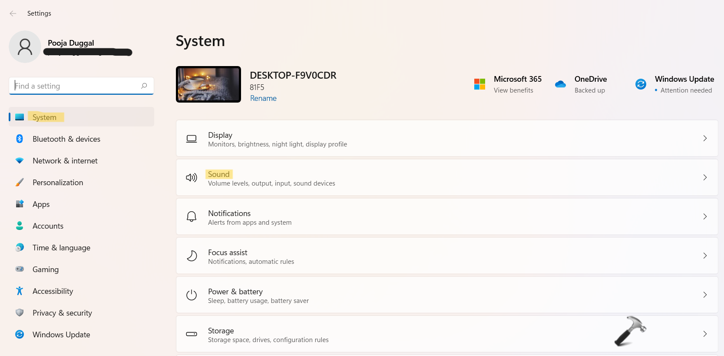This screenshot has height=356, width=724.
Task: Click the Microsoft 365 logo icon
Action: 479,84
